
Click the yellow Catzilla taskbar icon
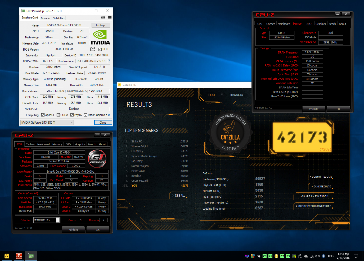coord(7,256)
